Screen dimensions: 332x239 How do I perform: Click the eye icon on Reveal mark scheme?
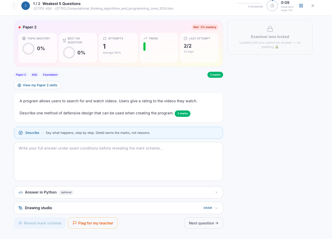tap(20, 223)
